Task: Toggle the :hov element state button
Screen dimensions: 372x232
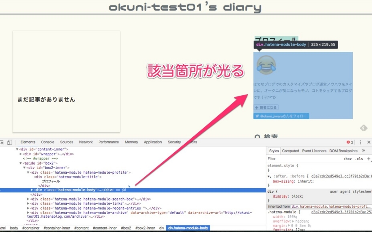Action: 348,159
